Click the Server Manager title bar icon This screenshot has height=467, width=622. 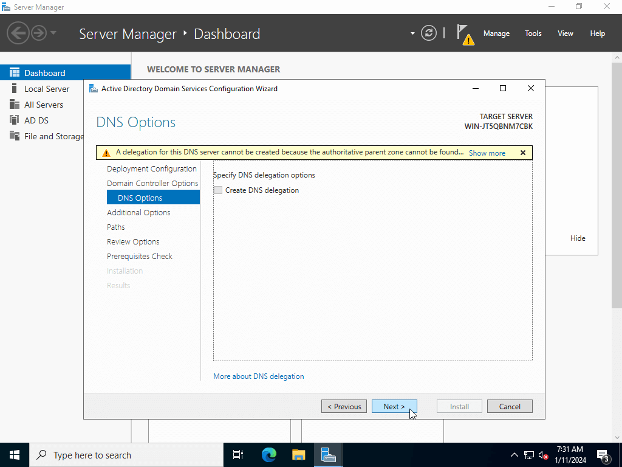pyautogui.click(x=6, y=7)
